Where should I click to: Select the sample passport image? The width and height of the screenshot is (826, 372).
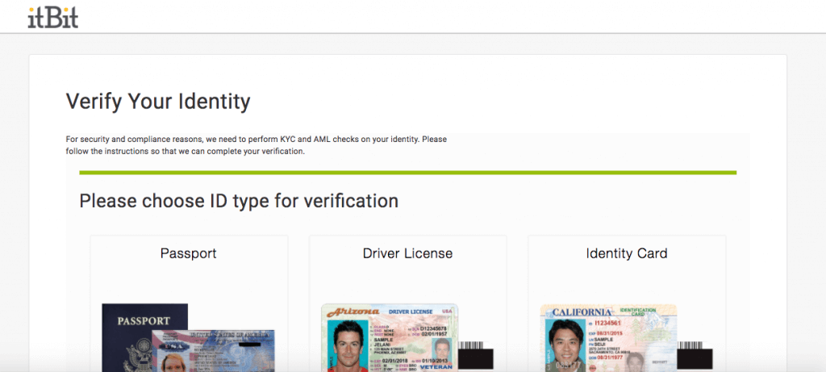point(188,337)
